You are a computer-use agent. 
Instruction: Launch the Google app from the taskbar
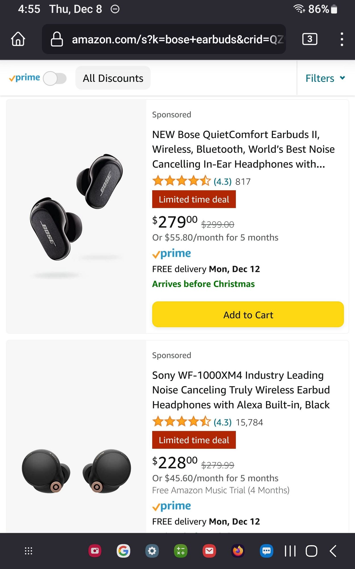(x=124, y=551)
